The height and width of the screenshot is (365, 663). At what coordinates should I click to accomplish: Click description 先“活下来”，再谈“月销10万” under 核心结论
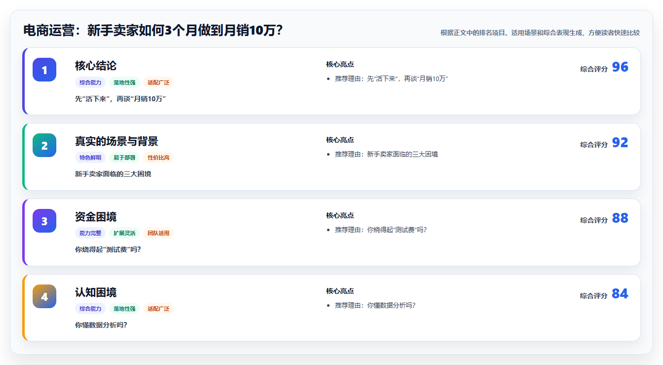click(x=121, y=99)
